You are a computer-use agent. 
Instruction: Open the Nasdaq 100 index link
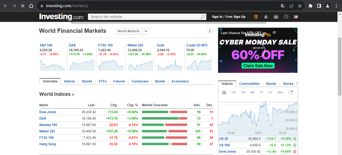(48, 125)
